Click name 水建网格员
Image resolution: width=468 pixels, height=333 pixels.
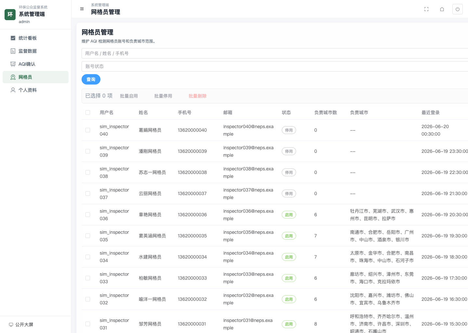[150, 257]
